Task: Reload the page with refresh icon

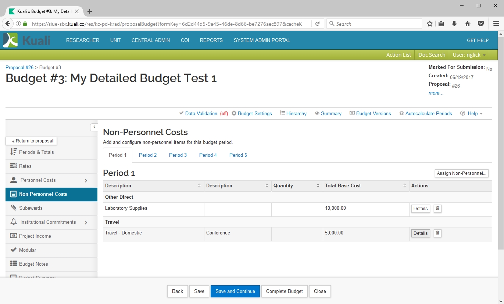Action: coord(317,24)
